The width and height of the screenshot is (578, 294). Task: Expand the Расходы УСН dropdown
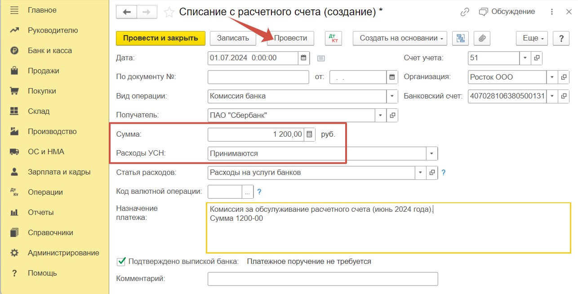point(431,153)
